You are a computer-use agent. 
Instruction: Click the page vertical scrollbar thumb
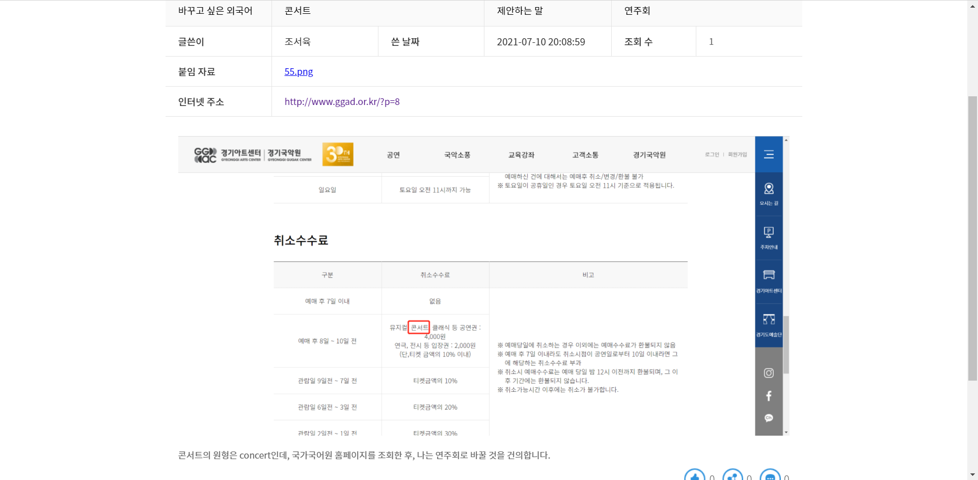pyautogui.click(x=972, y=238)
